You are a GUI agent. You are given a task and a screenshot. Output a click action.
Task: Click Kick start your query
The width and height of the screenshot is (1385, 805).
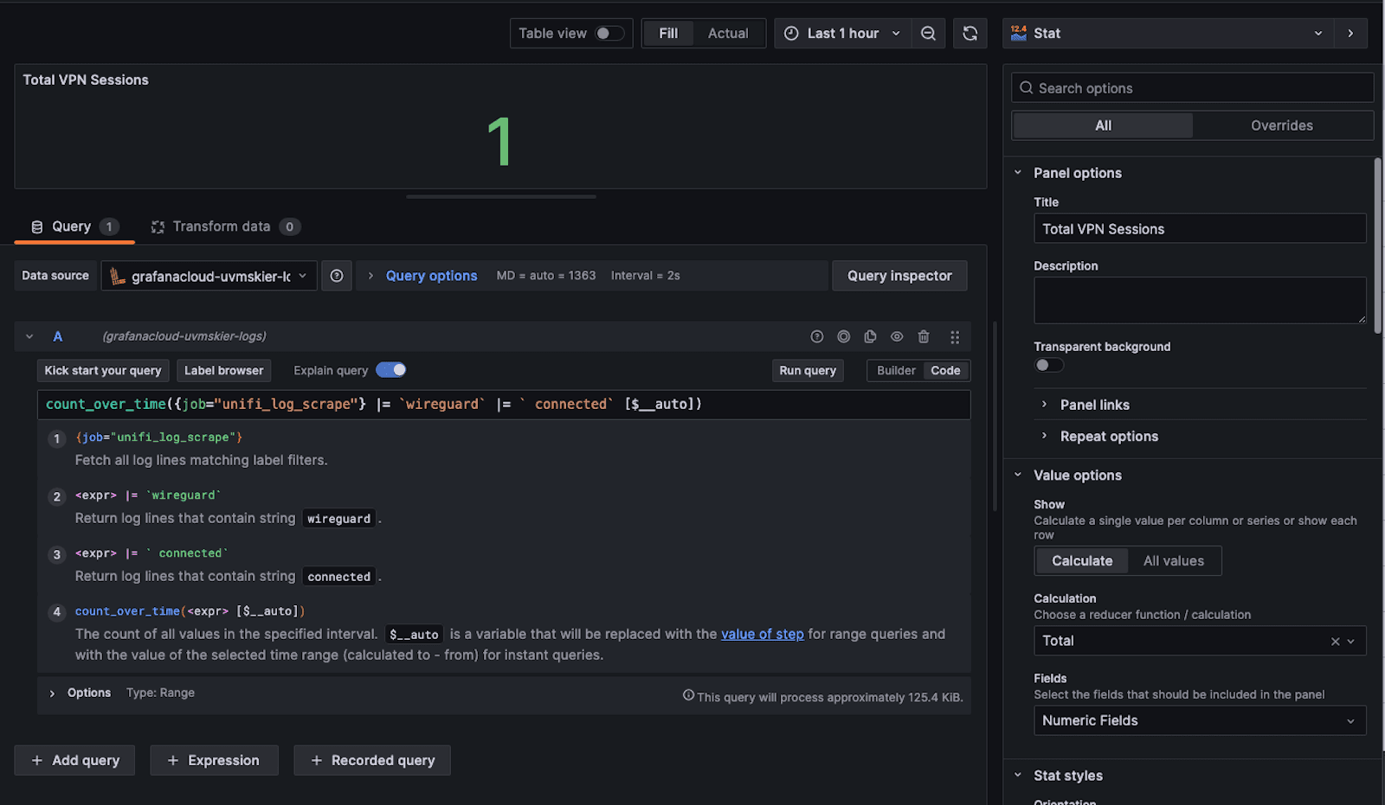click(103, 370)
